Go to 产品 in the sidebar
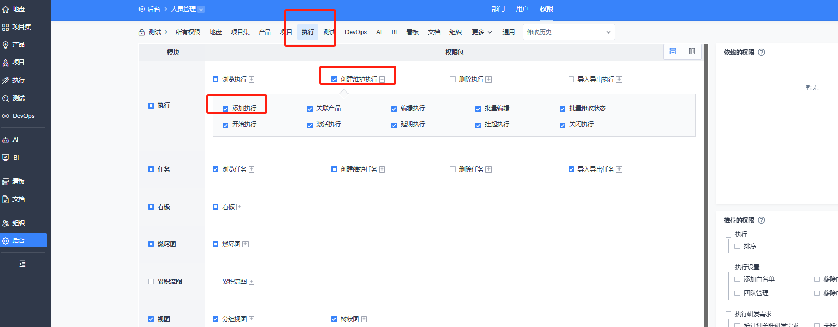Image resolution: width=838 pixels, height=327 pixels. 19,45
